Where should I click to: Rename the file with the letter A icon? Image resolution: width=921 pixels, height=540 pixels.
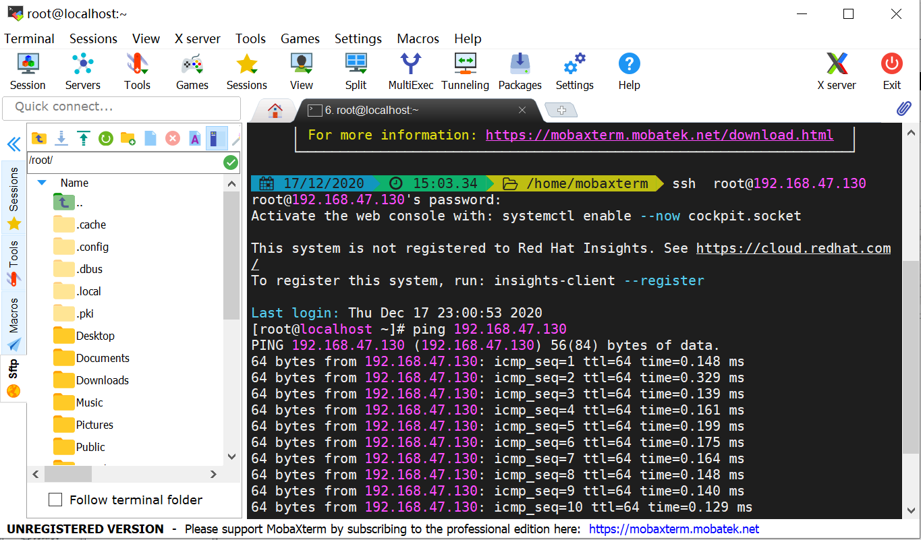(195, 138)
